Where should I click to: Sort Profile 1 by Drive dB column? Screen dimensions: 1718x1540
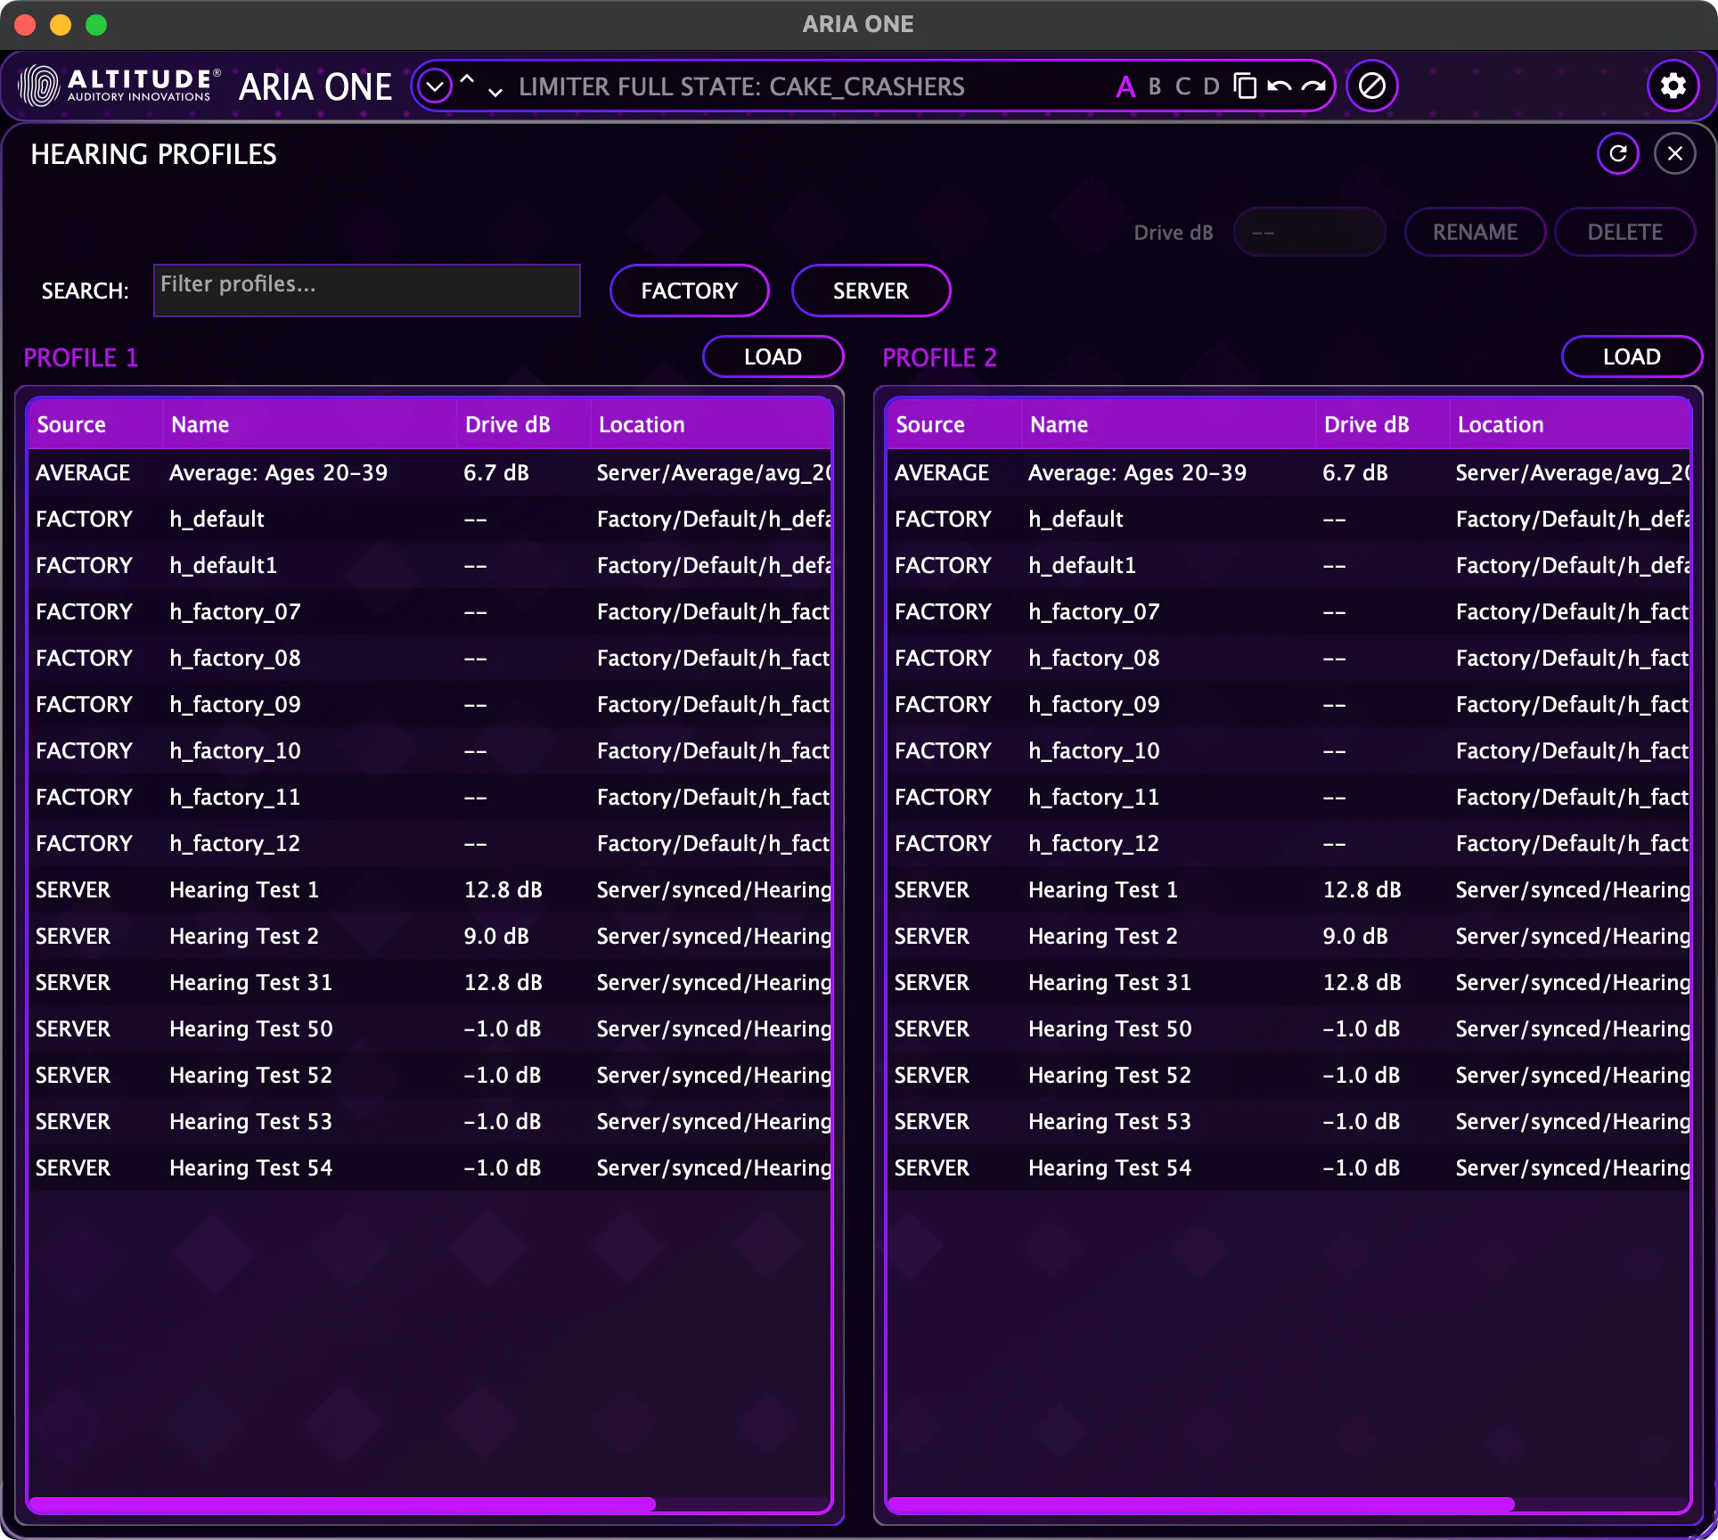click(x=524, y=424)
